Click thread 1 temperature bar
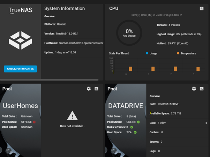The image size is (210, 157). (153, 69)
